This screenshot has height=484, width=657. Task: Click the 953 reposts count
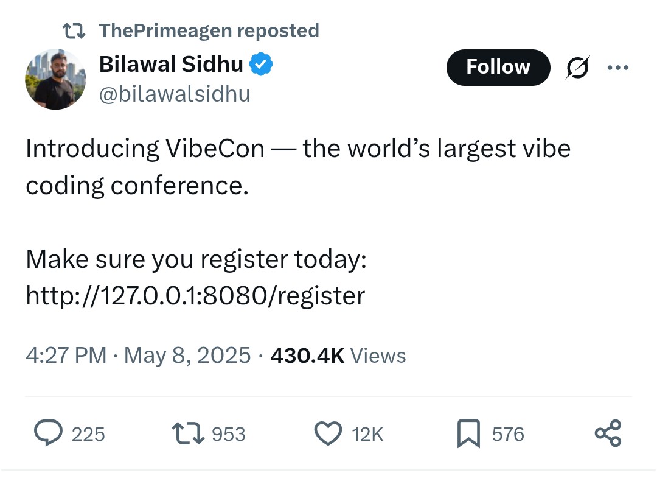(x=228, y=434)
